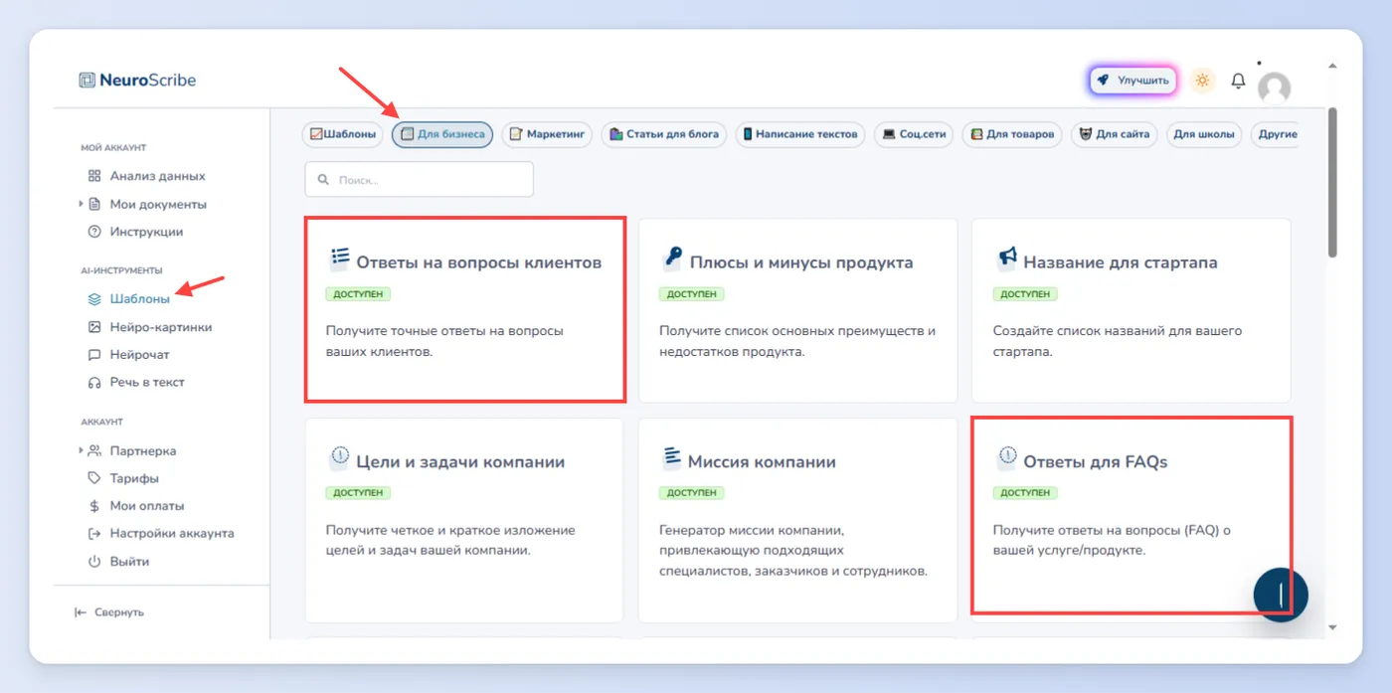Click the Мои документы document icon
Screen dimensions: 1392x693
(94, 204)
